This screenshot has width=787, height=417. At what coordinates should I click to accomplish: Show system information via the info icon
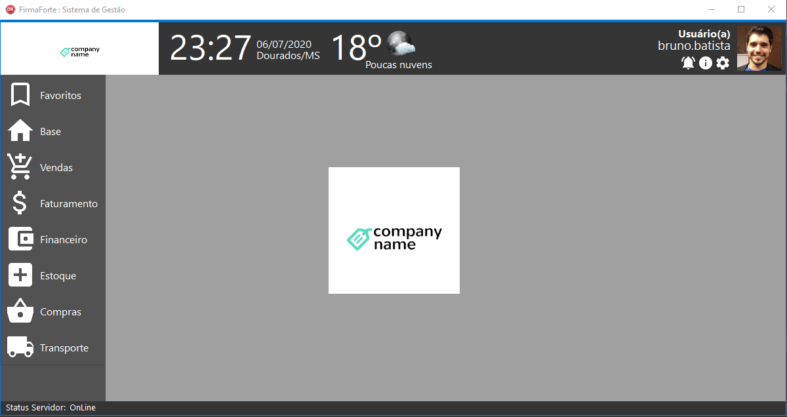point(706,63)
